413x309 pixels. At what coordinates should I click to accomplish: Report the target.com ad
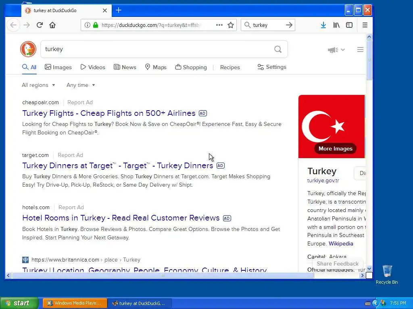(70, 155)
